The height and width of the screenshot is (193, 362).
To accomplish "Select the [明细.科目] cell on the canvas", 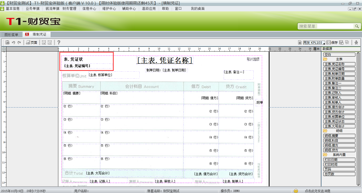I will point(142,97).
